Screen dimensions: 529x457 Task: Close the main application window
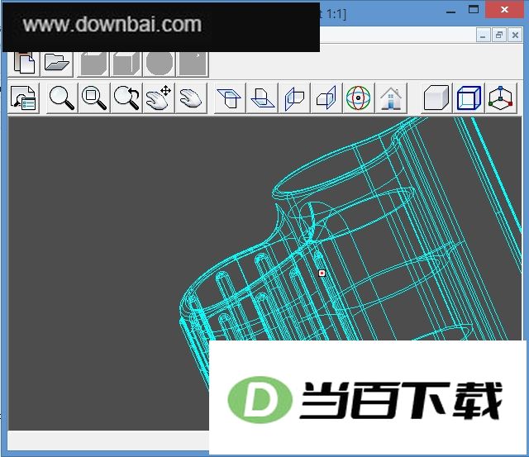point(504,9)
